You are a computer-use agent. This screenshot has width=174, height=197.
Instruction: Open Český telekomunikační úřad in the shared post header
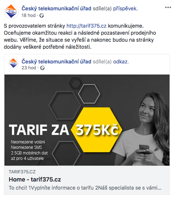click(x=56, y=62)
